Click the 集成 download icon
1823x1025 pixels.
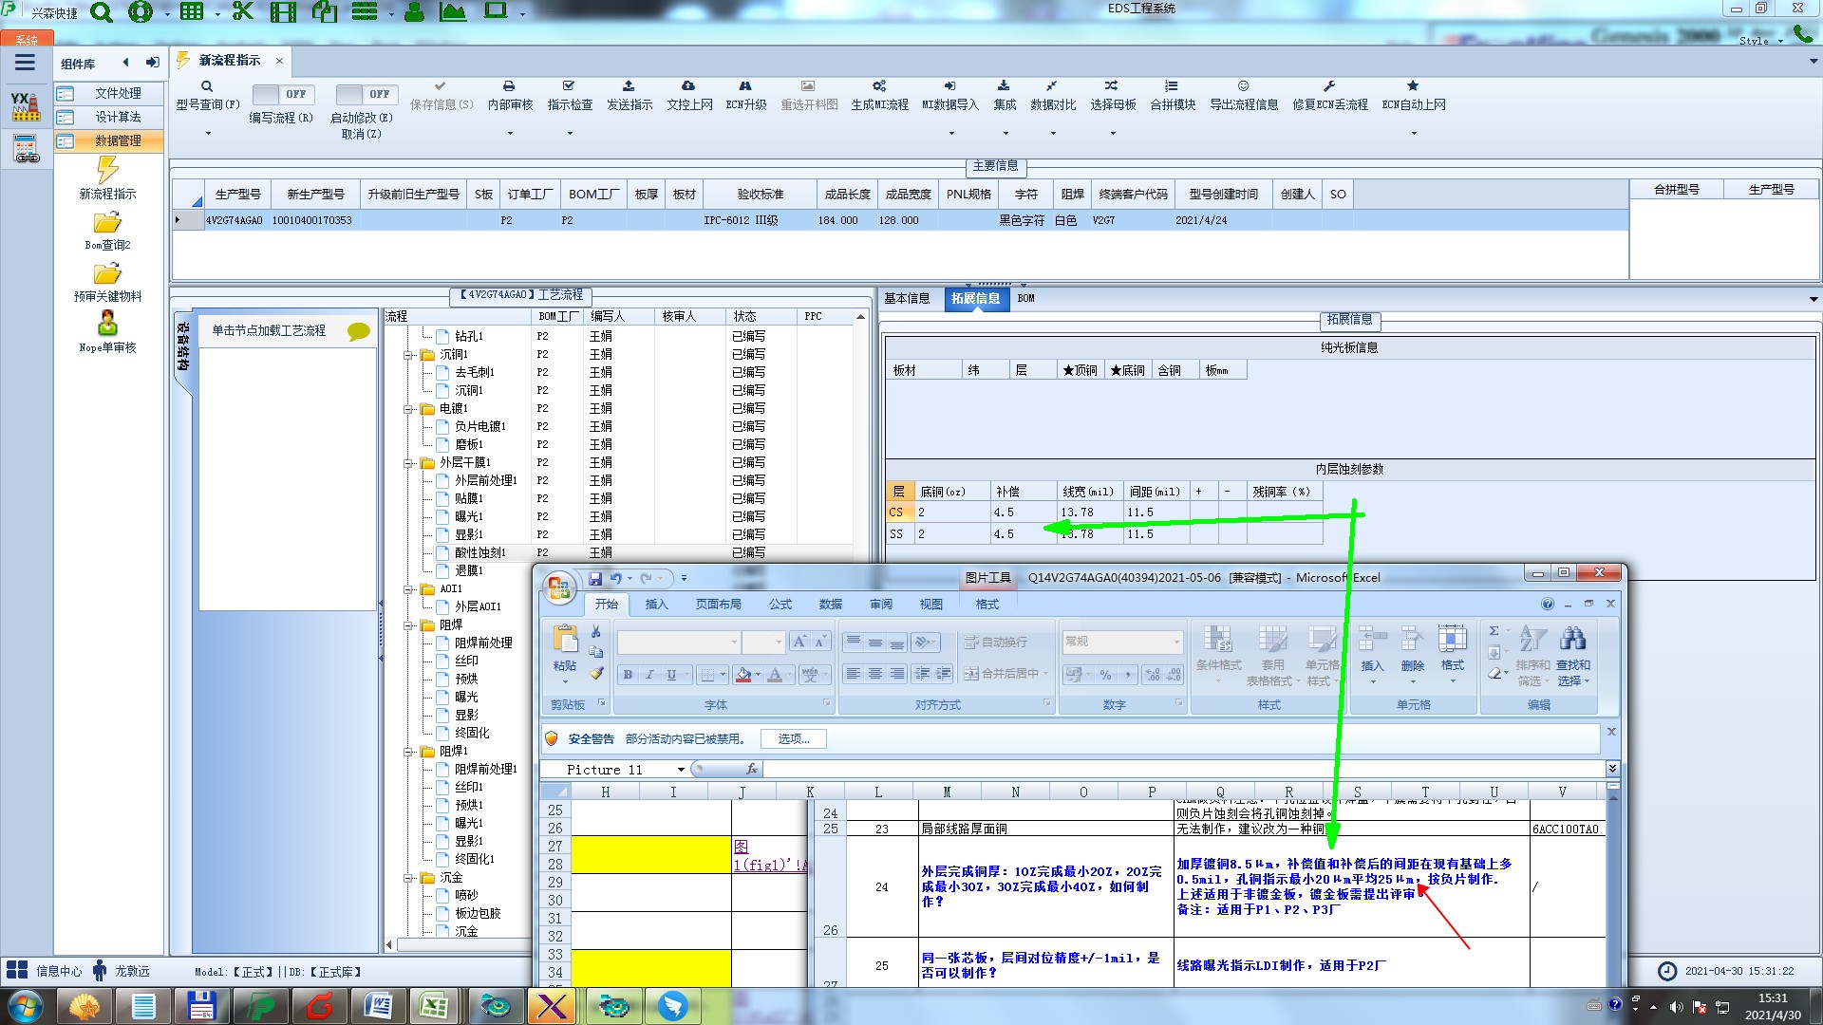[x=1004, y=86]
